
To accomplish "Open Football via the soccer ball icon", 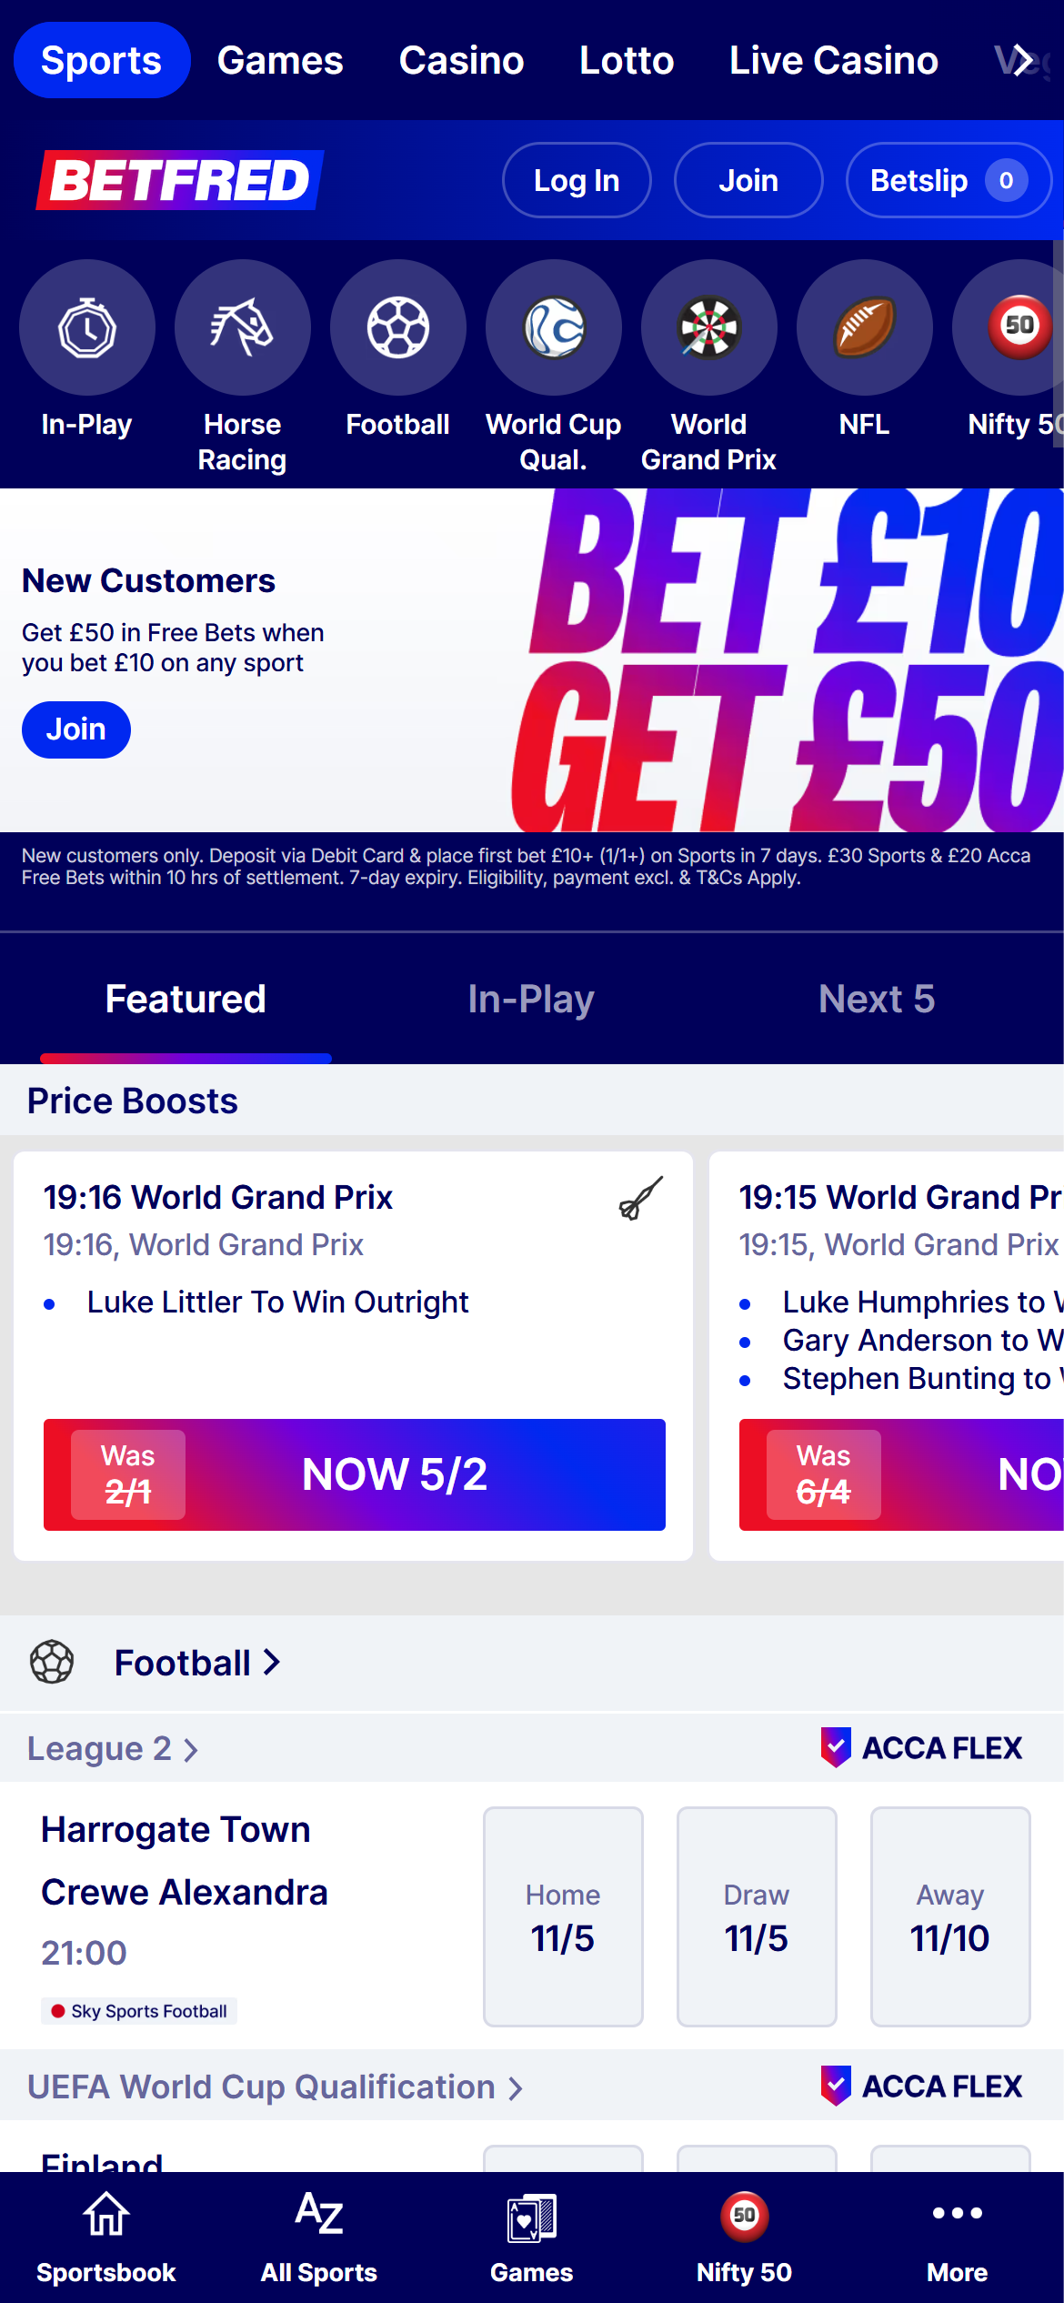I will tap(397, 327).
